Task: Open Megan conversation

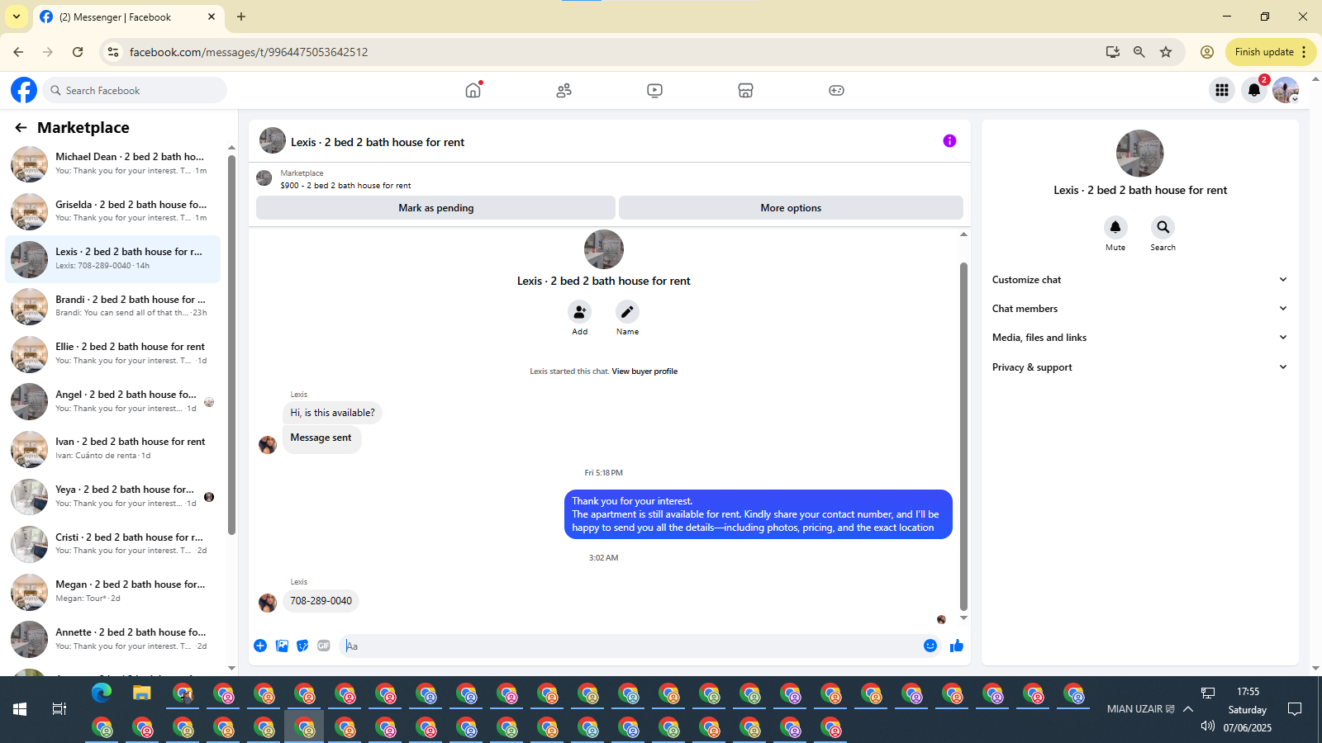Action: click(113, 591)
